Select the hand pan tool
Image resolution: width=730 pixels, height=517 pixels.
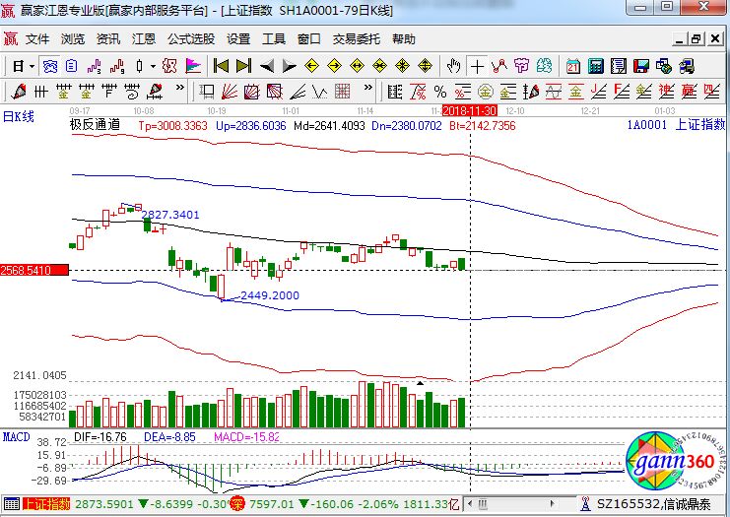pyautogui.click(x=453, y=66)
